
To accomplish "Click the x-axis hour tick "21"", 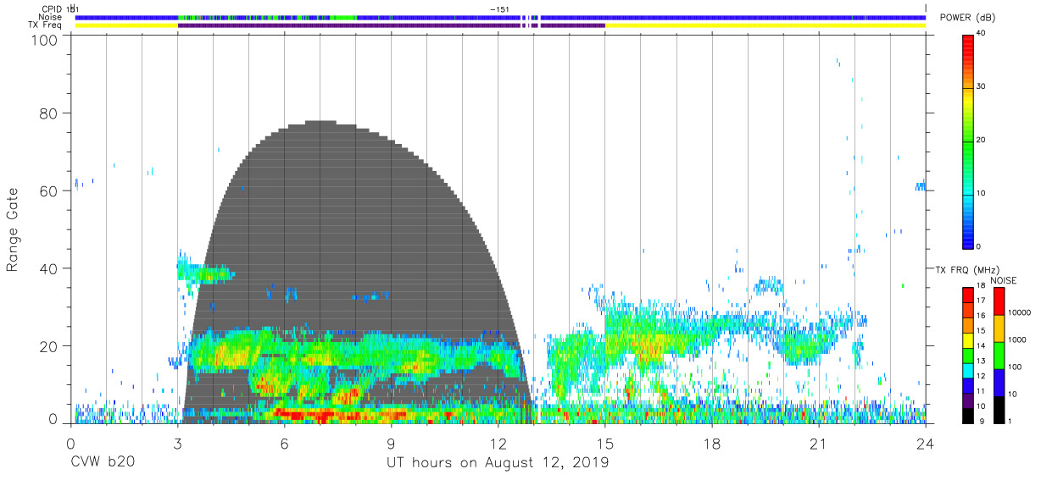I will [819, 444].
